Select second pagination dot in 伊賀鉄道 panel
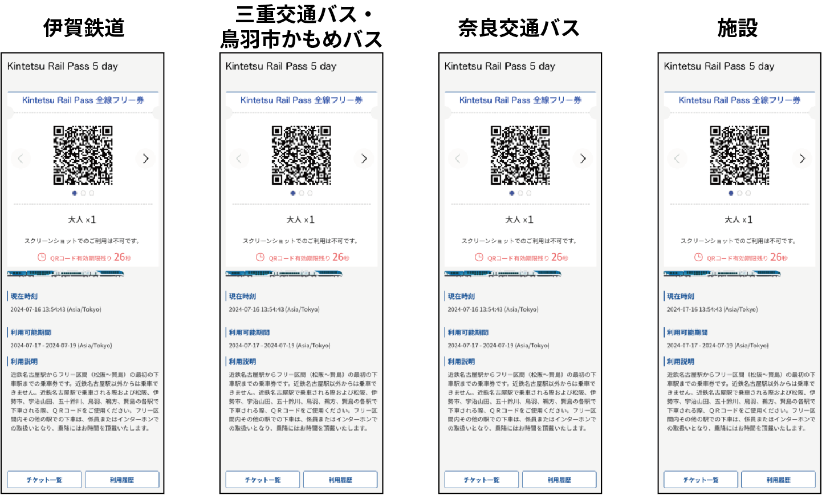This screenshot has height=495, width=822. [x=83, y=193]
